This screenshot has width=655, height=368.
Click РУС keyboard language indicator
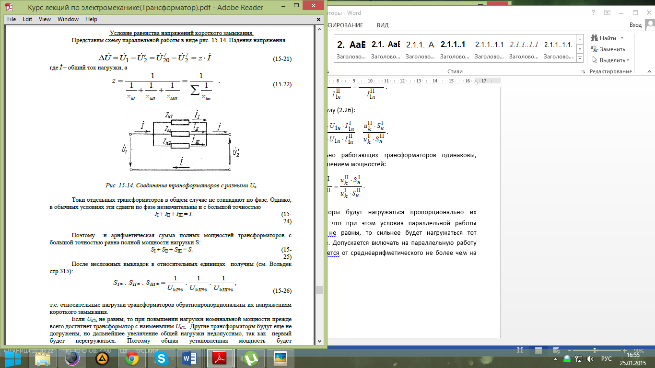pos(607,359)
